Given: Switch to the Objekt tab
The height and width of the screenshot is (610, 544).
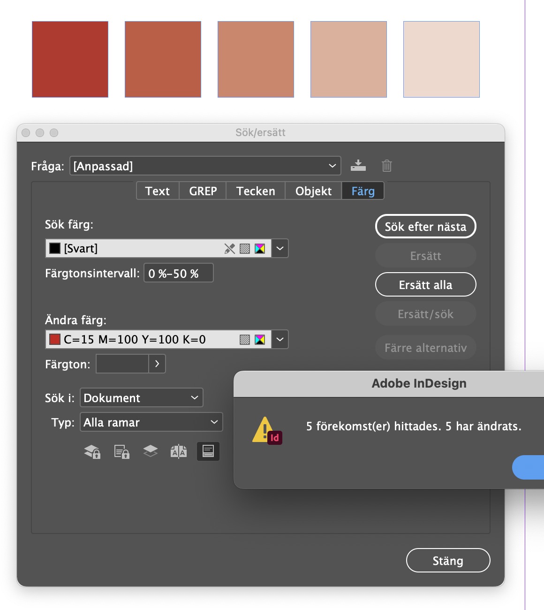Looking at the screenshot, I should tap(313, 191).
